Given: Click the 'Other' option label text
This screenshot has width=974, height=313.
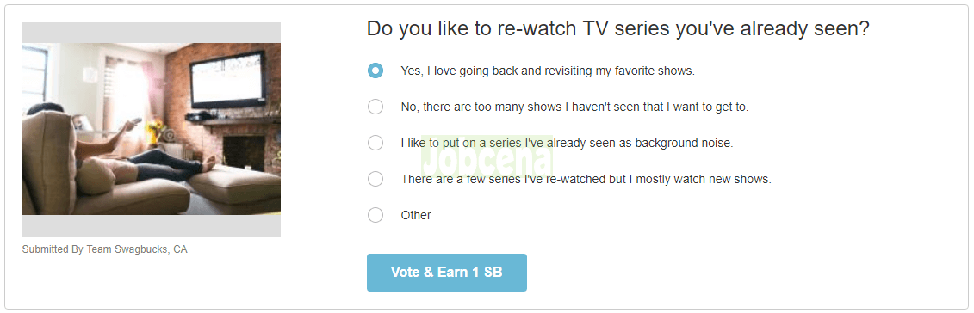Looking at the screenshot, I should pos(416,215).
